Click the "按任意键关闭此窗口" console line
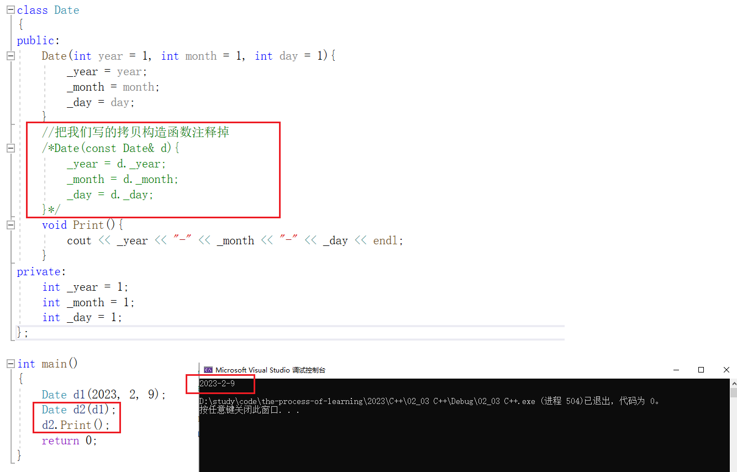Image resolution: width=737 pixels, height=472 pixels. [x=249, y=410]
